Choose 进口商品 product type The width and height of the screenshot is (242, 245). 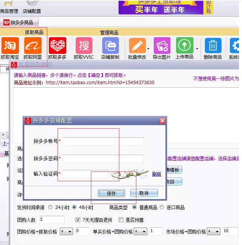coord(162,207)
